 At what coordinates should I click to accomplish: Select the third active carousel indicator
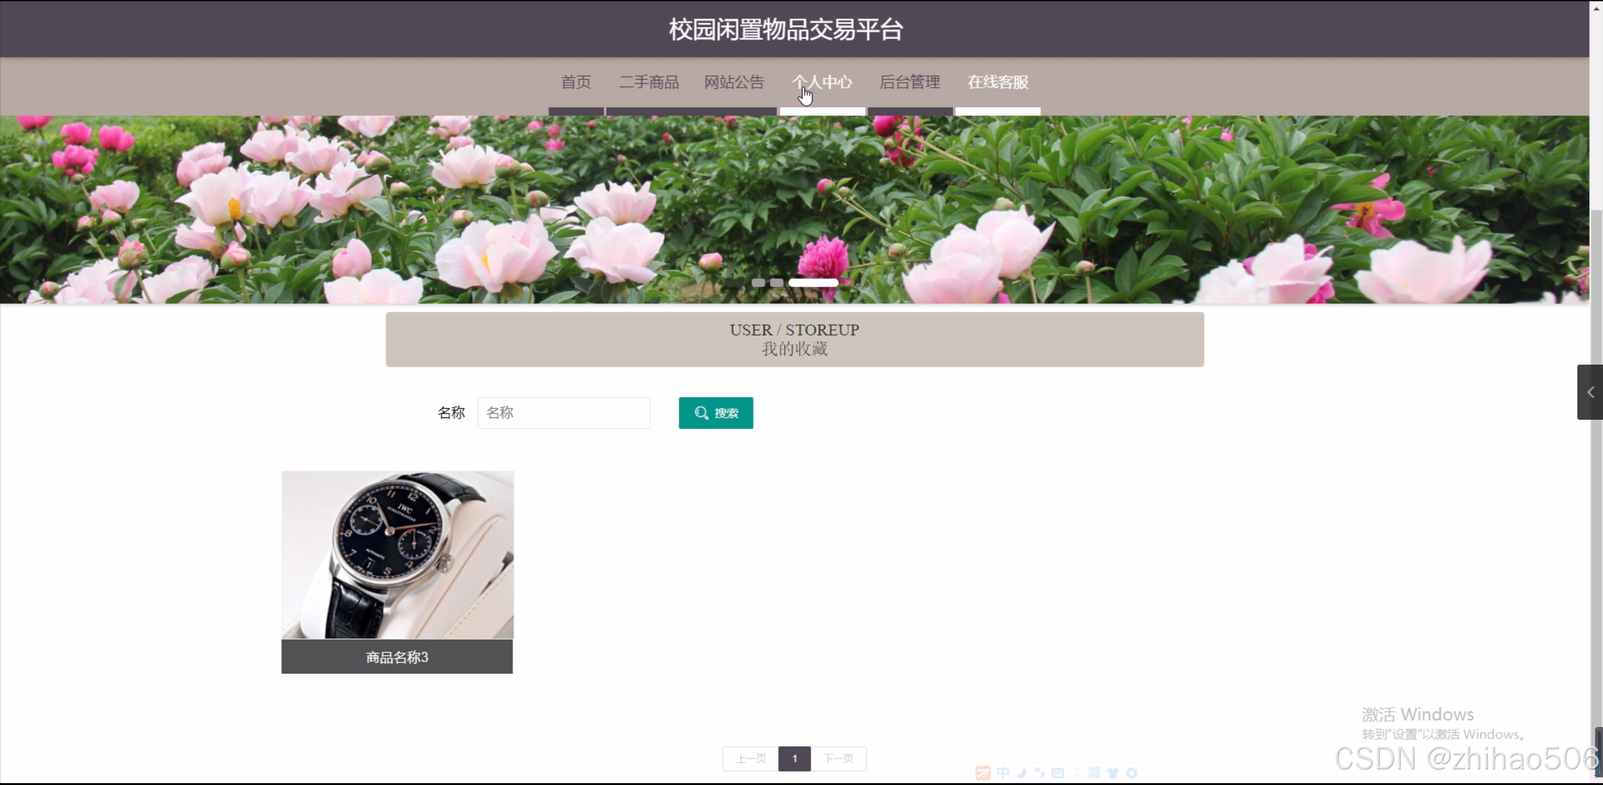coord(813,283)
